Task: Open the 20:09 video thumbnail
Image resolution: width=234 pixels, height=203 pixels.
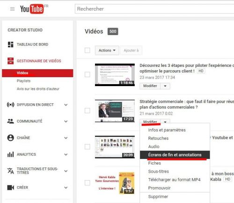Action: [115, 147]
